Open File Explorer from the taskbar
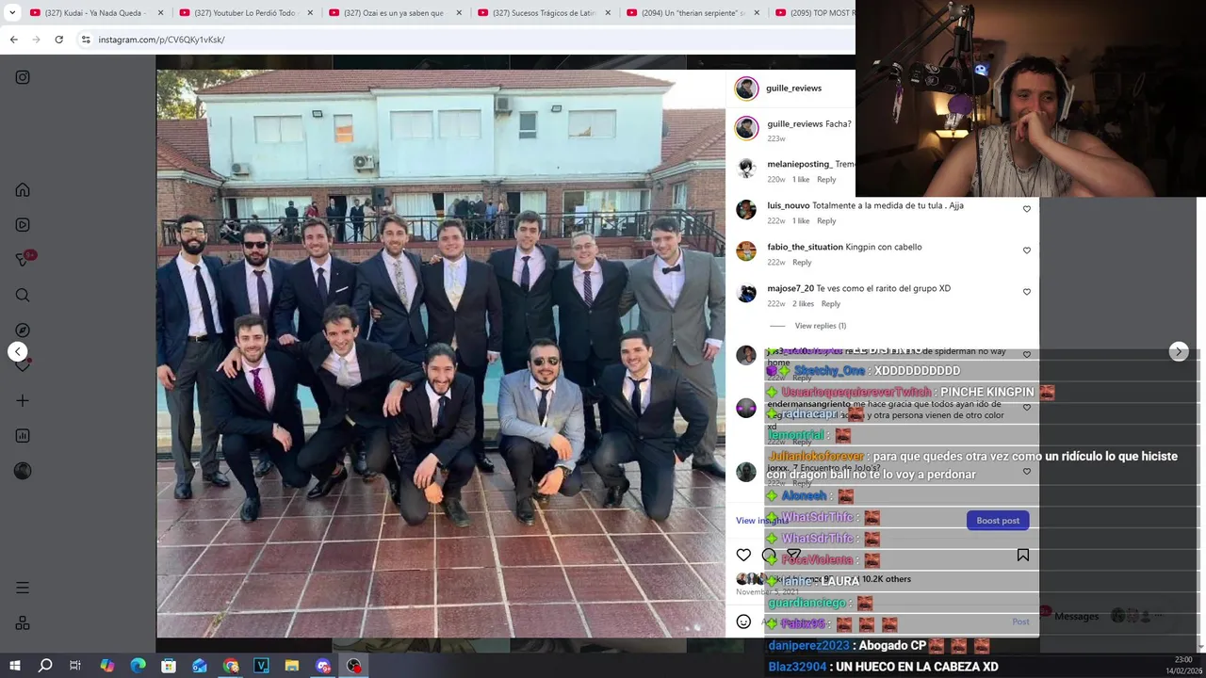The height and width of the screenshot is (678, 1206). 292,666
